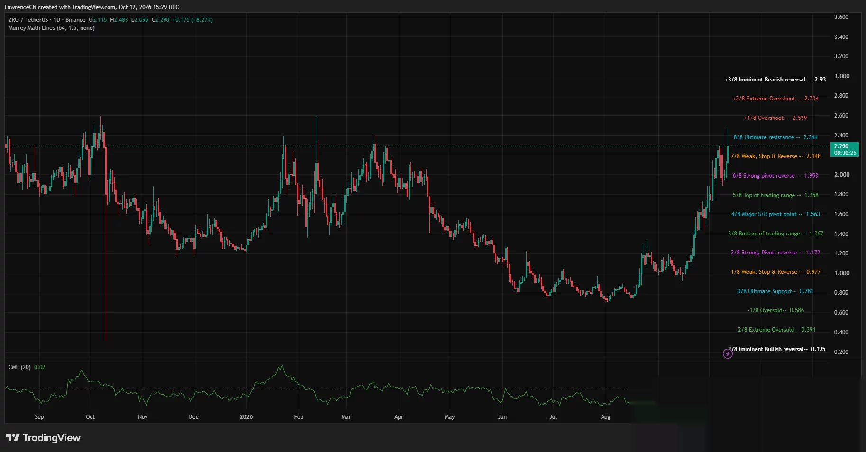Select the 1/8 Weak, Stop & Reverse label

[x=775, y=272]
